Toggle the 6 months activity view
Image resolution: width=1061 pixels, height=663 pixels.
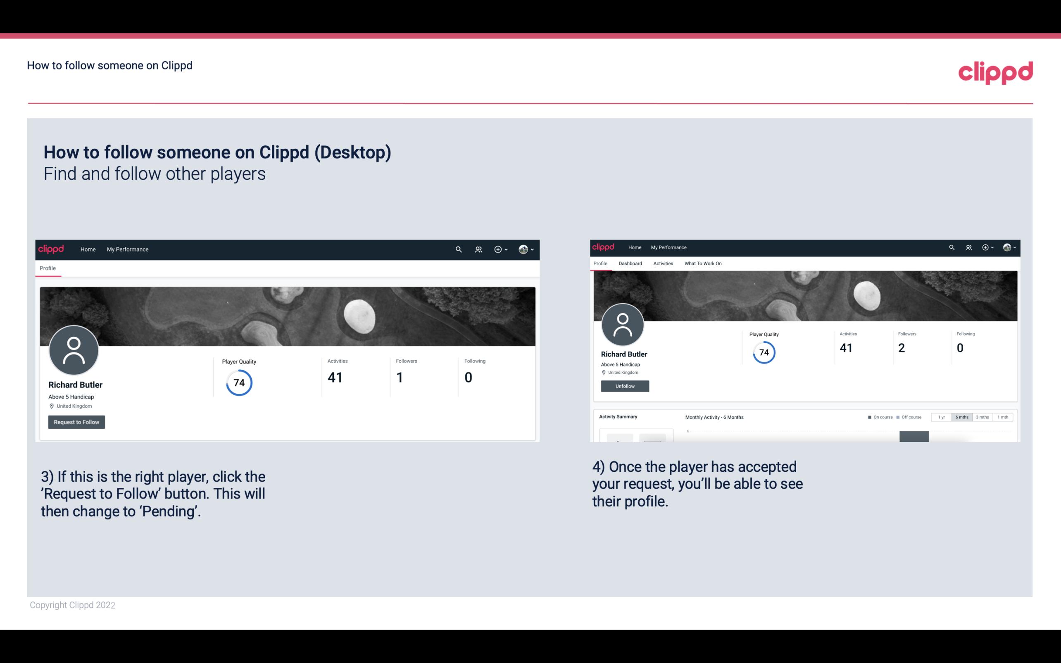pos(960,416)
